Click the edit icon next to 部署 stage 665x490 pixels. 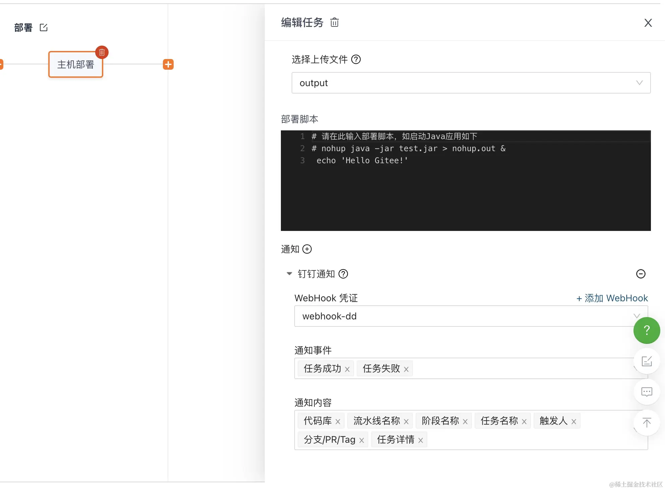[44, 27]
